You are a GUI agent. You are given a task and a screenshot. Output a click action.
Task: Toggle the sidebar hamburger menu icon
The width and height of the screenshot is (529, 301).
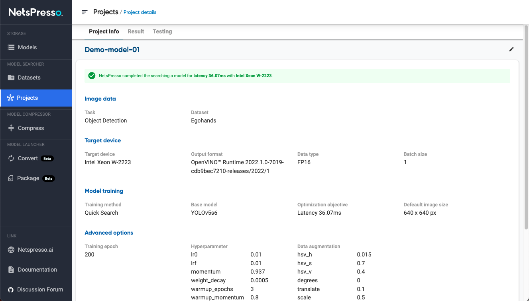[85, 12]
